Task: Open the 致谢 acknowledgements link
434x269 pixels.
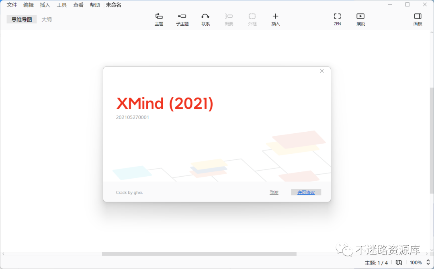Action: [x=274, y=192]
